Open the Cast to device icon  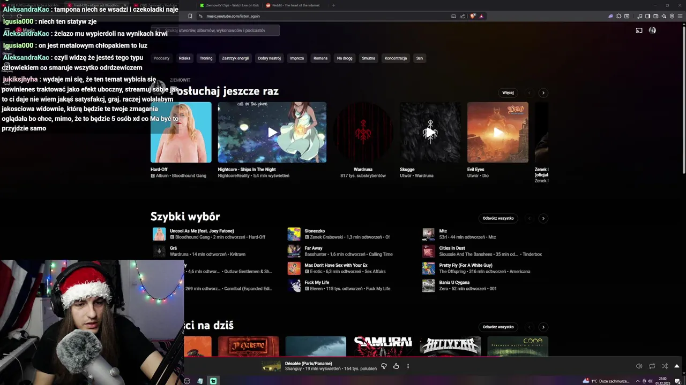pos(639,30)
